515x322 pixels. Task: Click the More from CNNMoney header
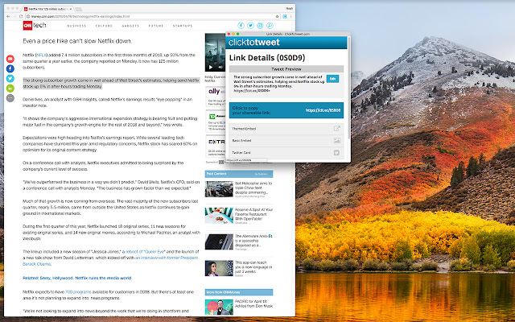point(239,292)
